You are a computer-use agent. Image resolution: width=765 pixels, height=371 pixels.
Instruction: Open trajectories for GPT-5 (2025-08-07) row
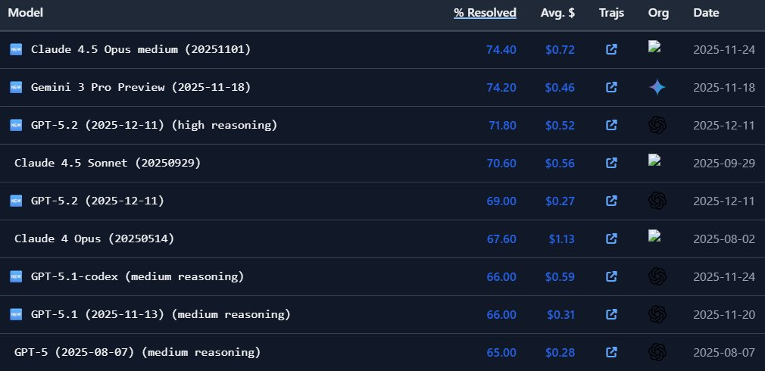click(x=612, y=353)
